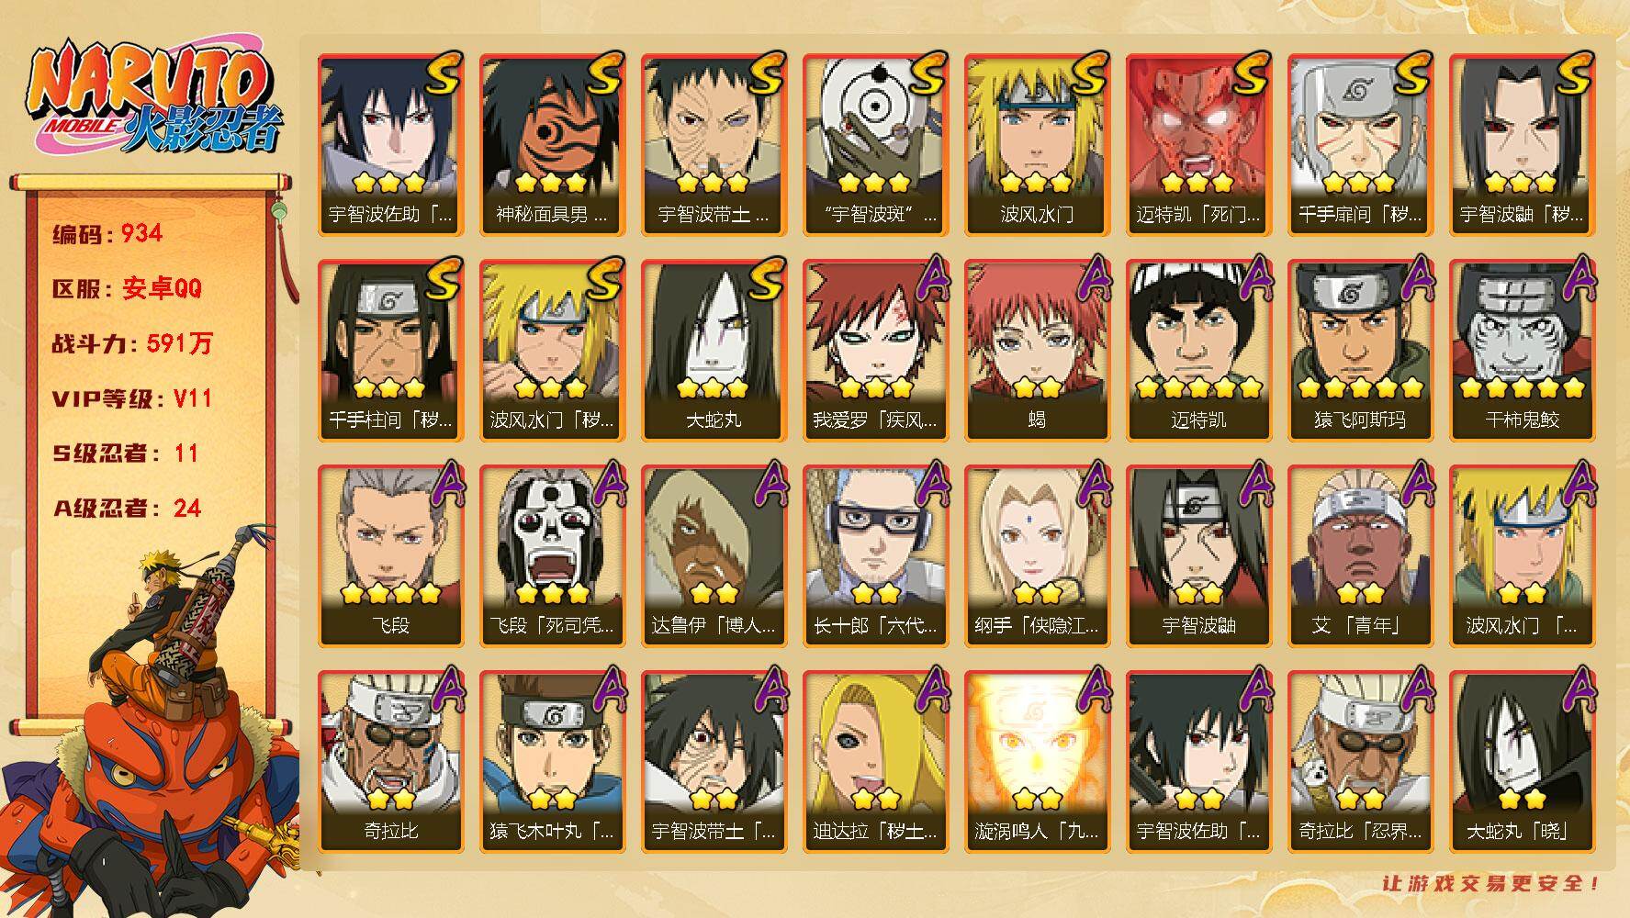1630x918 pixels.
Task: Select the 宇智波鼬 A-rank card
Action: coord(1199,556)
